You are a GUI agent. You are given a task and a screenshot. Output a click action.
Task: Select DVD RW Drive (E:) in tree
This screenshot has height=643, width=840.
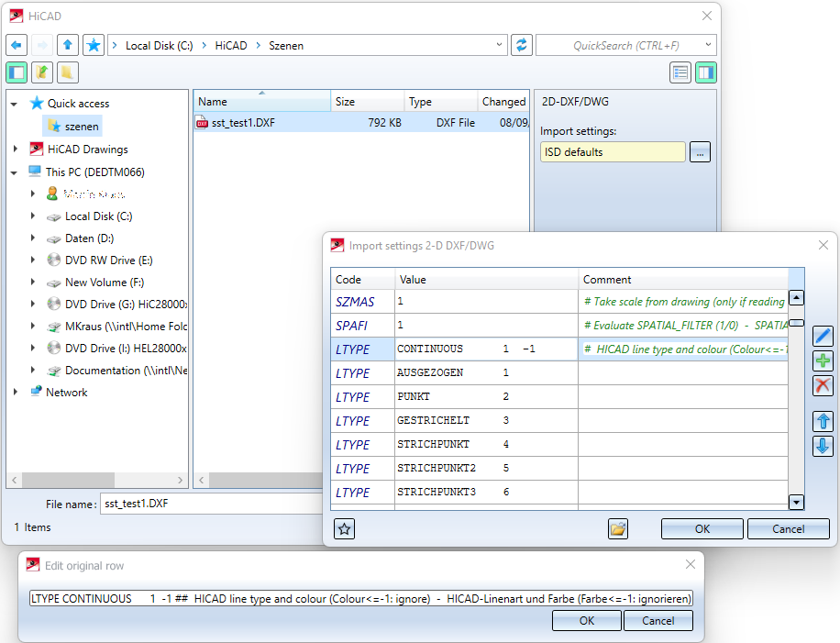tap(109, 260)
